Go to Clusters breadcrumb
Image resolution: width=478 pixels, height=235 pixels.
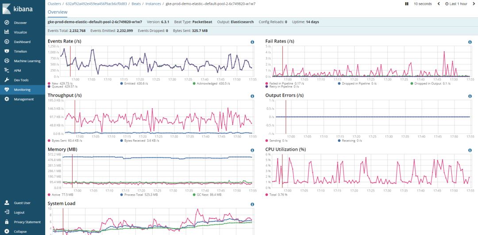[54, 4]
